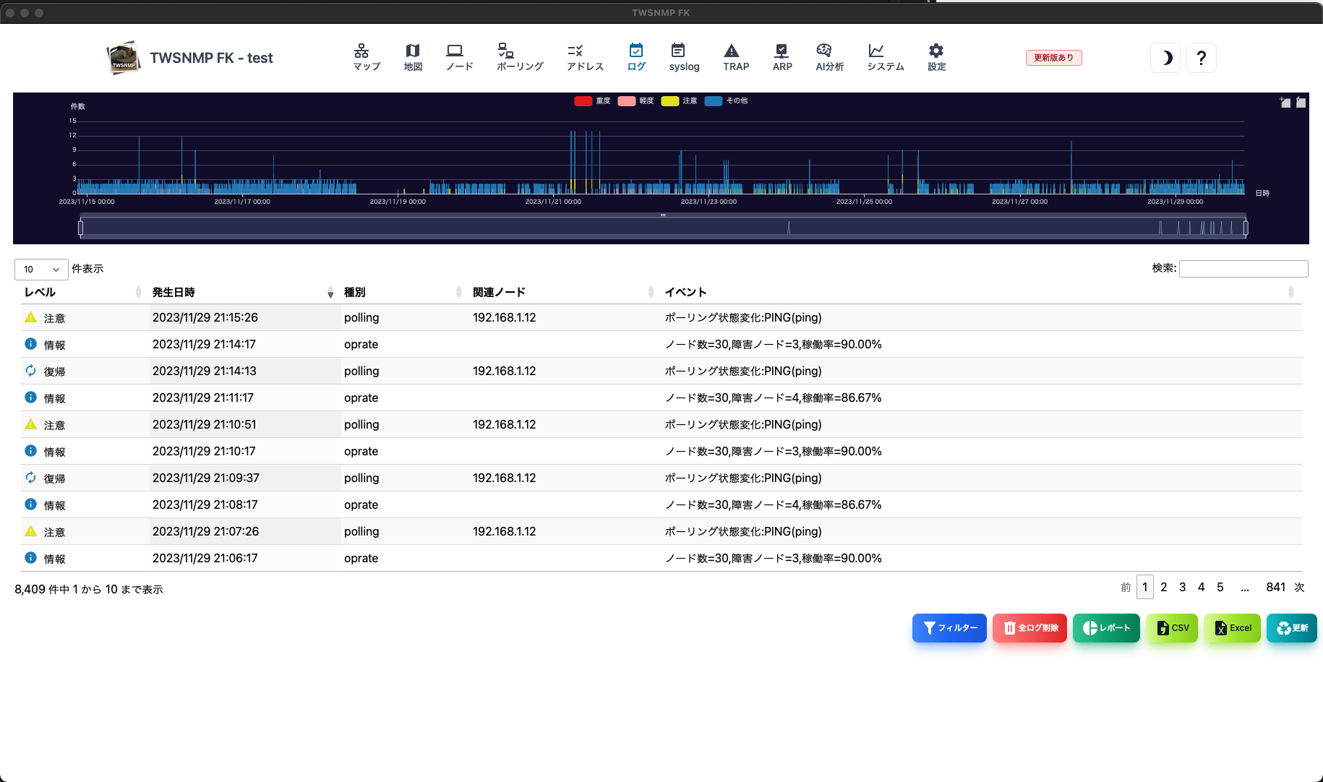Open the TRAP warning triangle icon
Viewport: 1323px width, 782px height.
[732, 51]
